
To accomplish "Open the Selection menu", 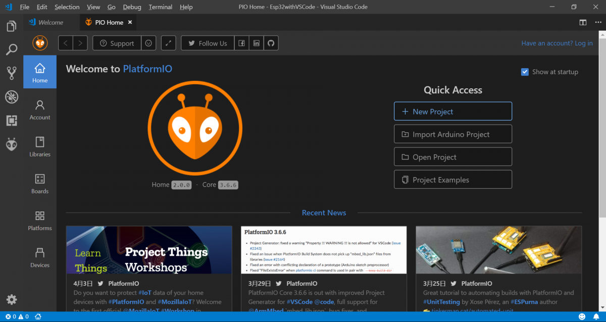I will point(67,7).
